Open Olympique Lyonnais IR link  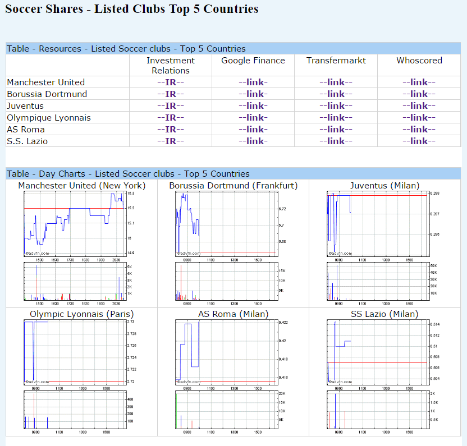171,118
